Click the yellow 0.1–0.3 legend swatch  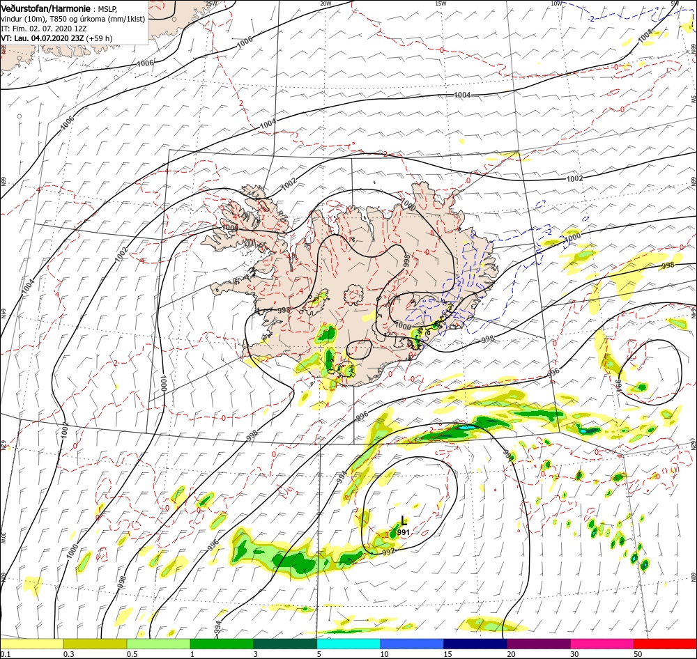click(x=32, y=644)
